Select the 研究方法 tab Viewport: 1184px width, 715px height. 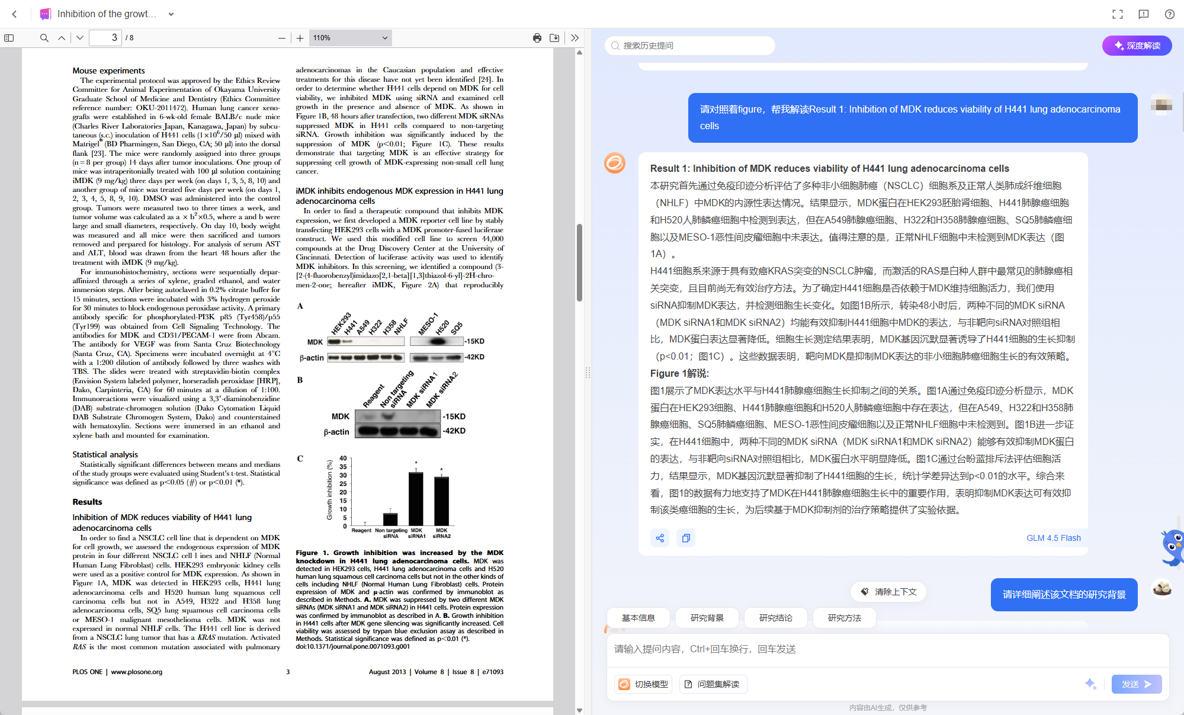845,618
